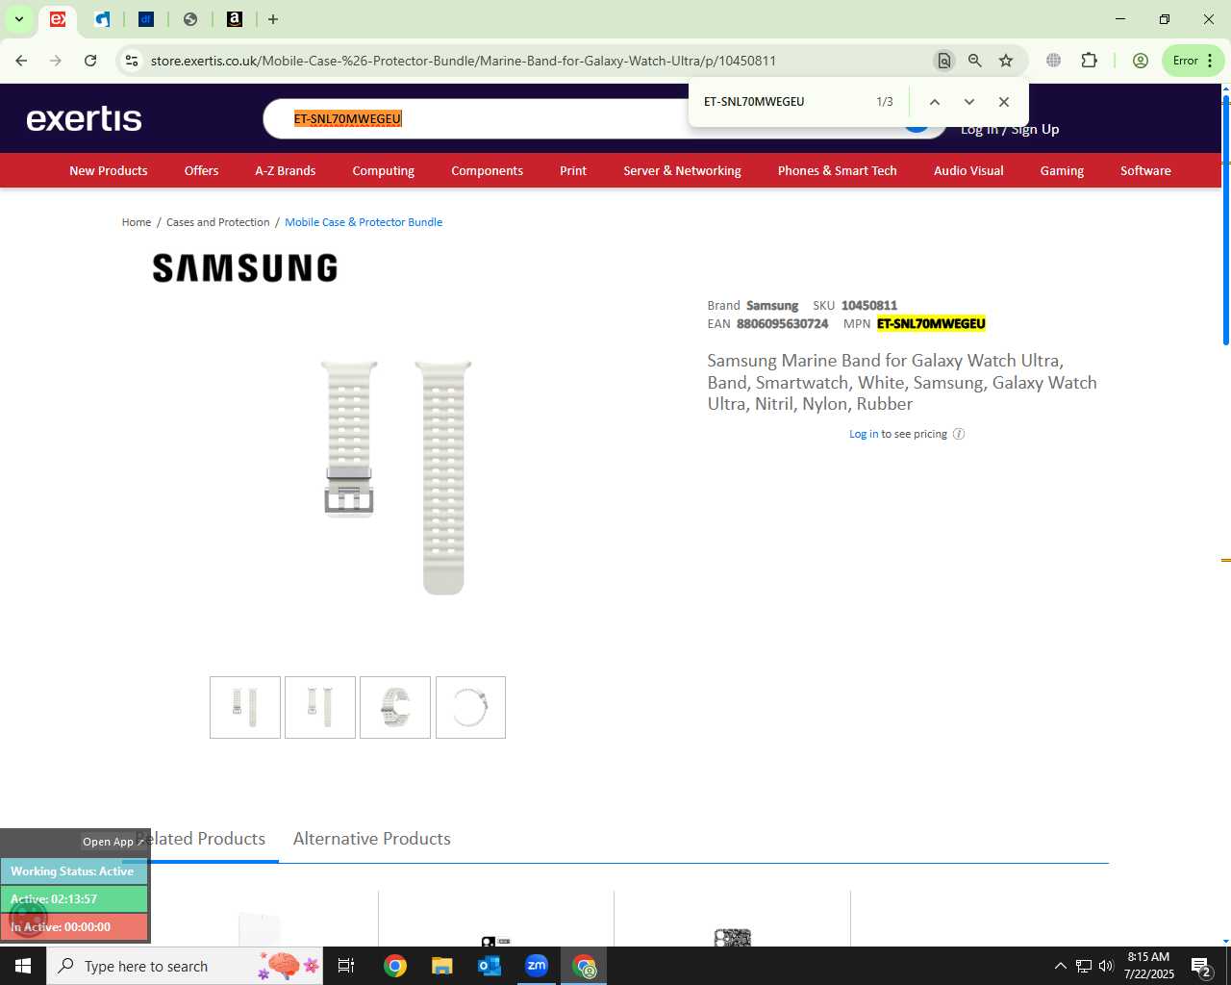
Task: Select the second product thumbnail
Action: (320, 708)
